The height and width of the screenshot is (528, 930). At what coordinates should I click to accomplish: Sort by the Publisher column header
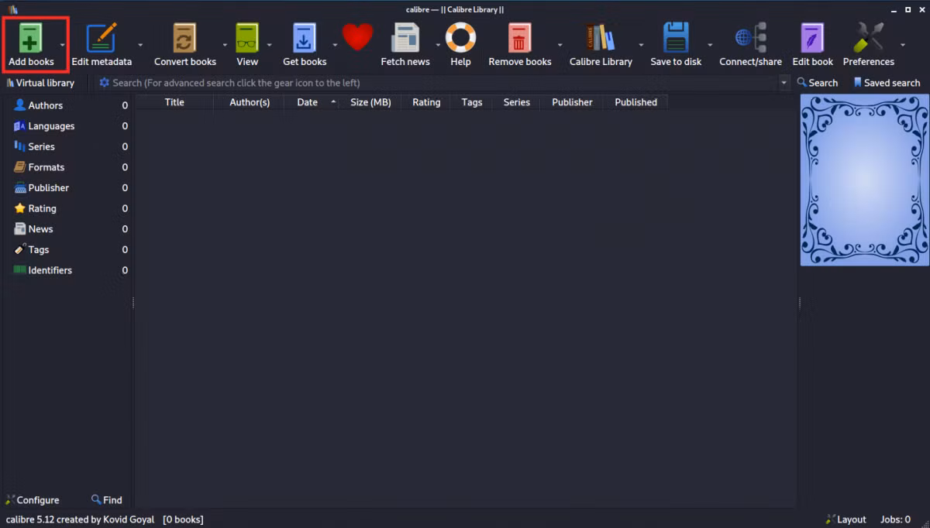(572, 102)
